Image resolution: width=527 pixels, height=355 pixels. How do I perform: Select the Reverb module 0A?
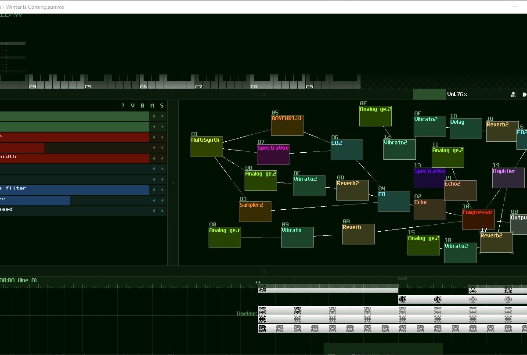pos(358,234)
